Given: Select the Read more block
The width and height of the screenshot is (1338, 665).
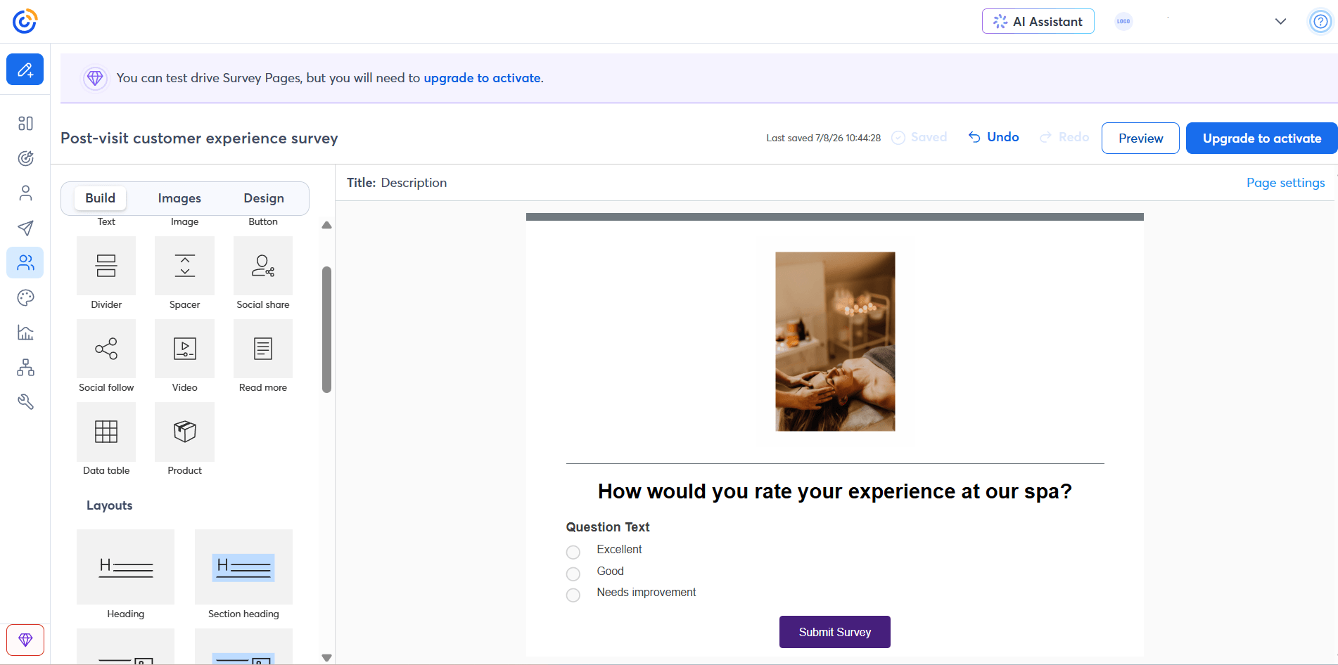Looking at the screenshot, I should [x=263, y=349].
